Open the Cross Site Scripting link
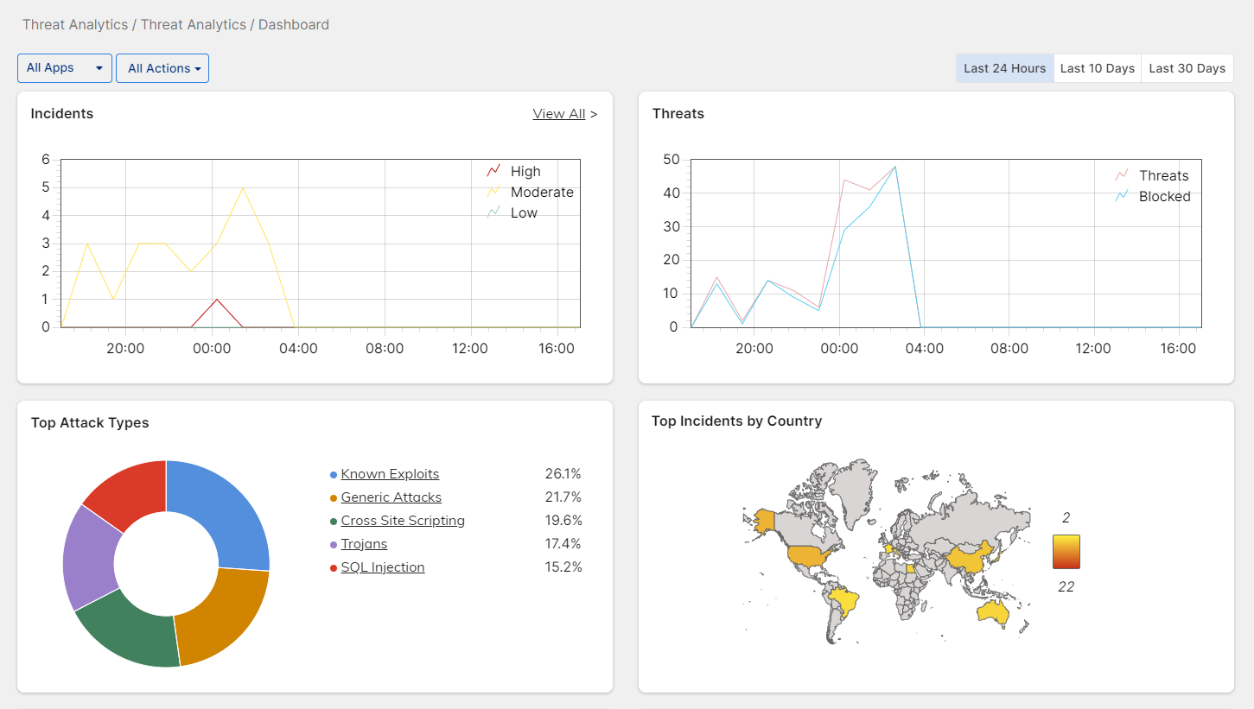The image size is (1254, 709). point(403,521)
